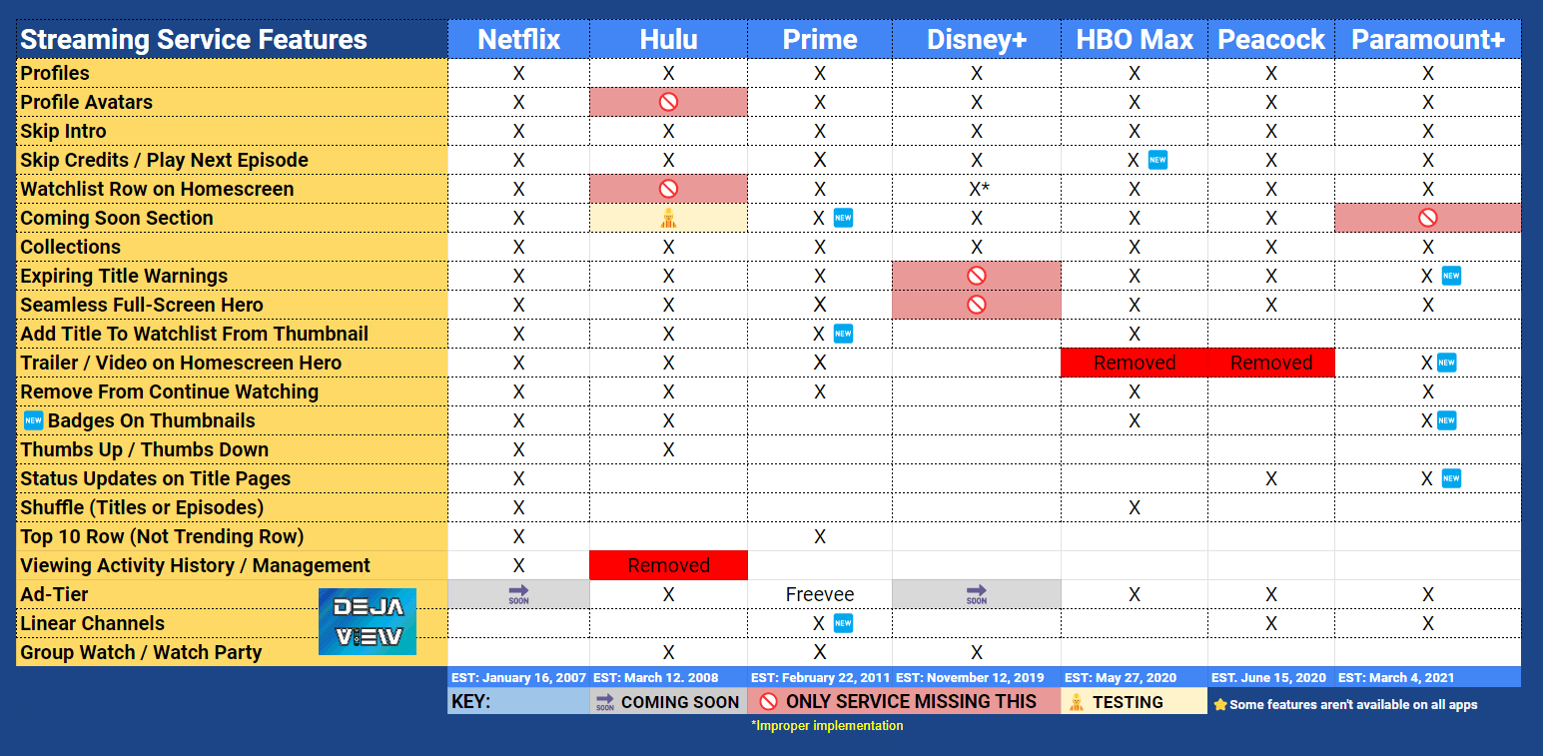Viewport: 1543px width, 756px height.
Task: Click the NEW badge in Paramount+ Trailer / Video cell
Action: pos(1446,363)
